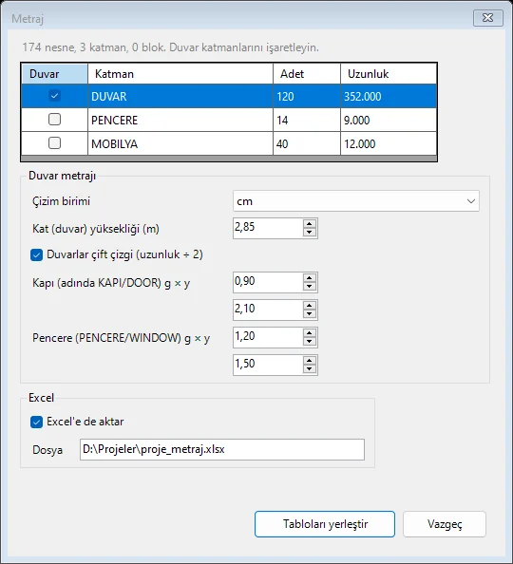
Task: Select the MOBILYA layer name cell
Action: [x=180, y=144]
